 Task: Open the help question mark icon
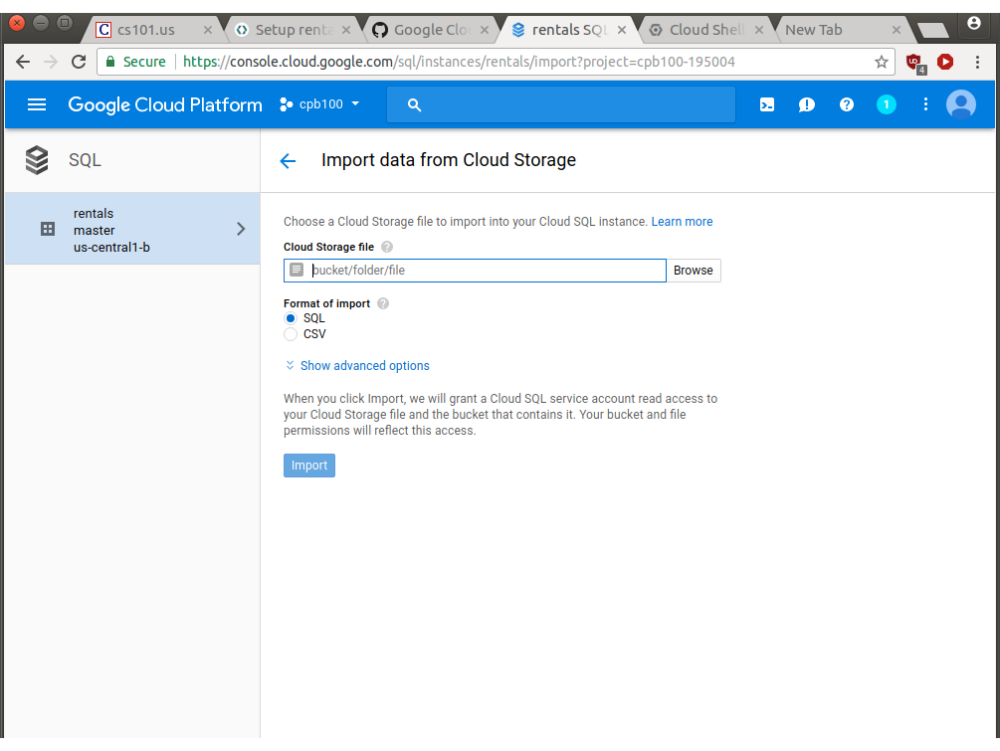847,104
